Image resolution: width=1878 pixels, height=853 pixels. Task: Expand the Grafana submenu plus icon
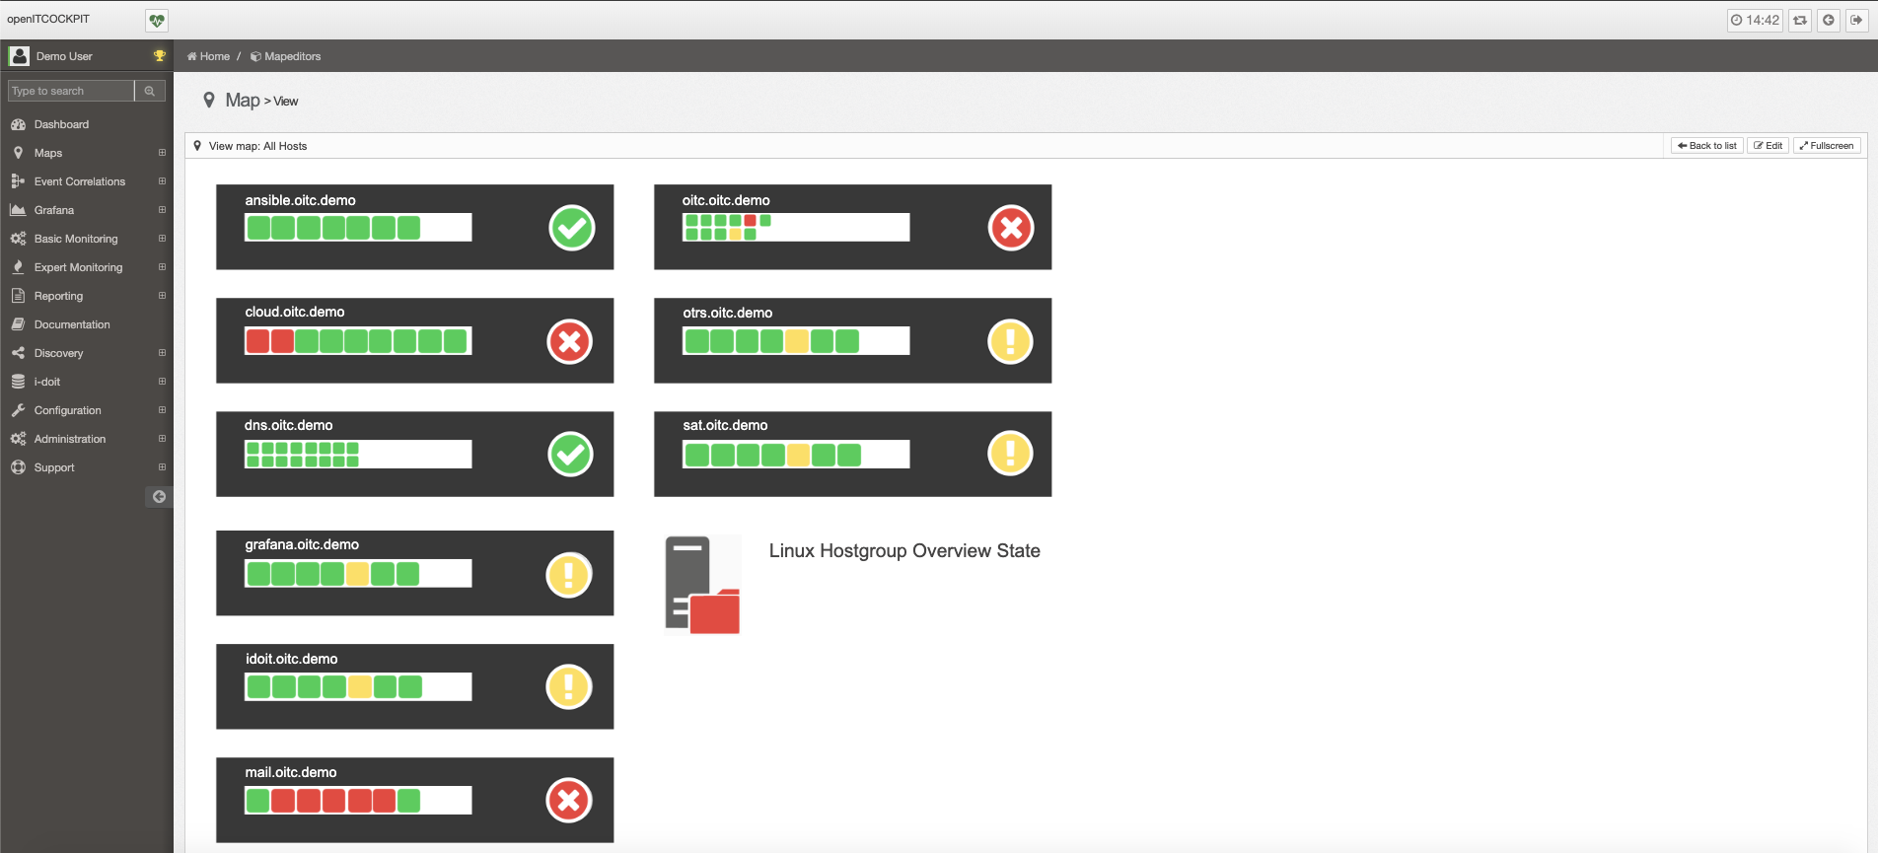click(162, 210)
